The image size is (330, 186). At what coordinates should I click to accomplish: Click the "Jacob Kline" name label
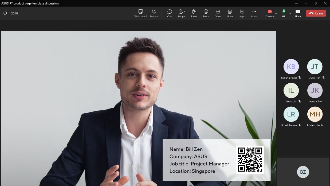[315, 102]
